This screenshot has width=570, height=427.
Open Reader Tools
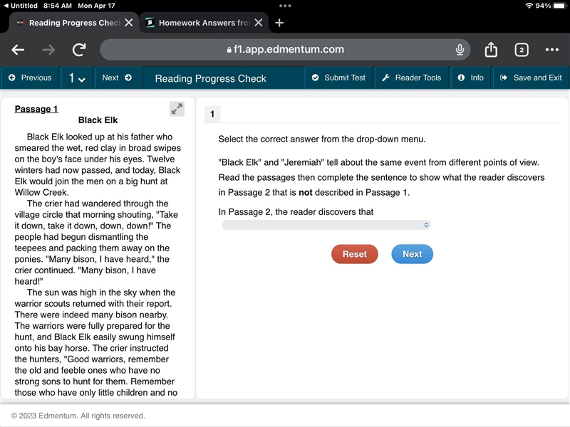(412, 78)
